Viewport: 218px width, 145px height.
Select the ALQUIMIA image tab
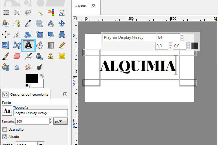coord(81,6)
